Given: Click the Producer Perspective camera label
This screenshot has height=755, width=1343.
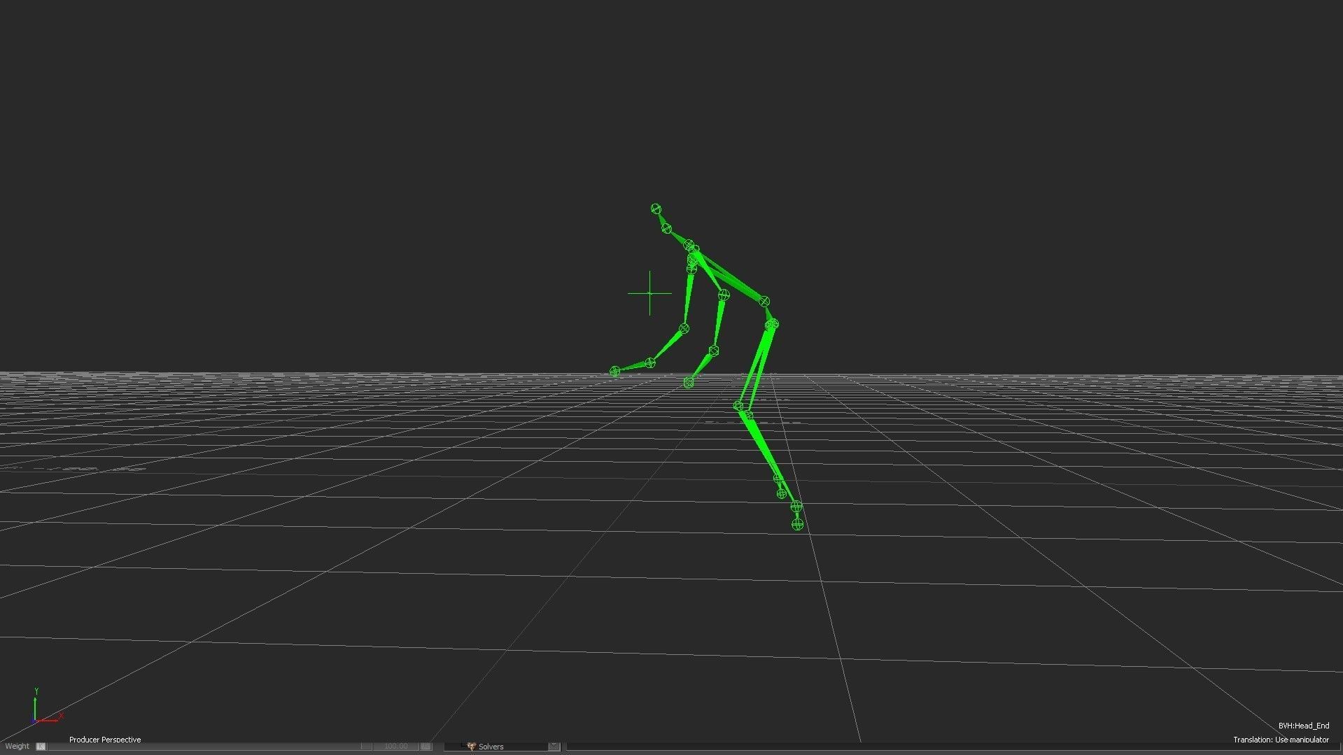Looking at the screenshot, I should point(105,740).
